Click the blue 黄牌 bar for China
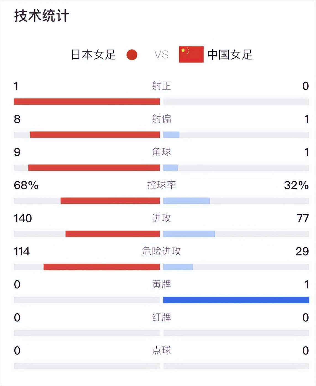Screen dimensions: 316x386 (236, 300)
